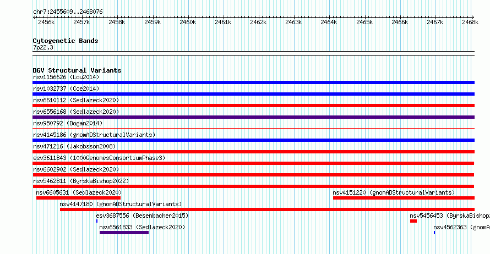Click the 2456k ruler position
Viewport: 490px width, 254px height.
click(46, 22)
